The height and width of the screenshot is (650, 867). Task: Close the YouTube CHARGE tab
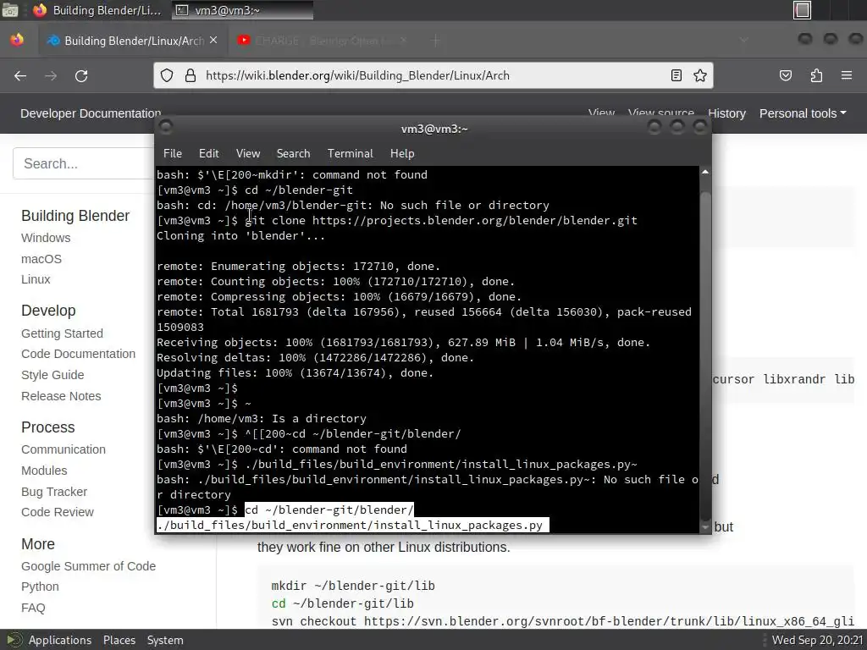point(403,41)
